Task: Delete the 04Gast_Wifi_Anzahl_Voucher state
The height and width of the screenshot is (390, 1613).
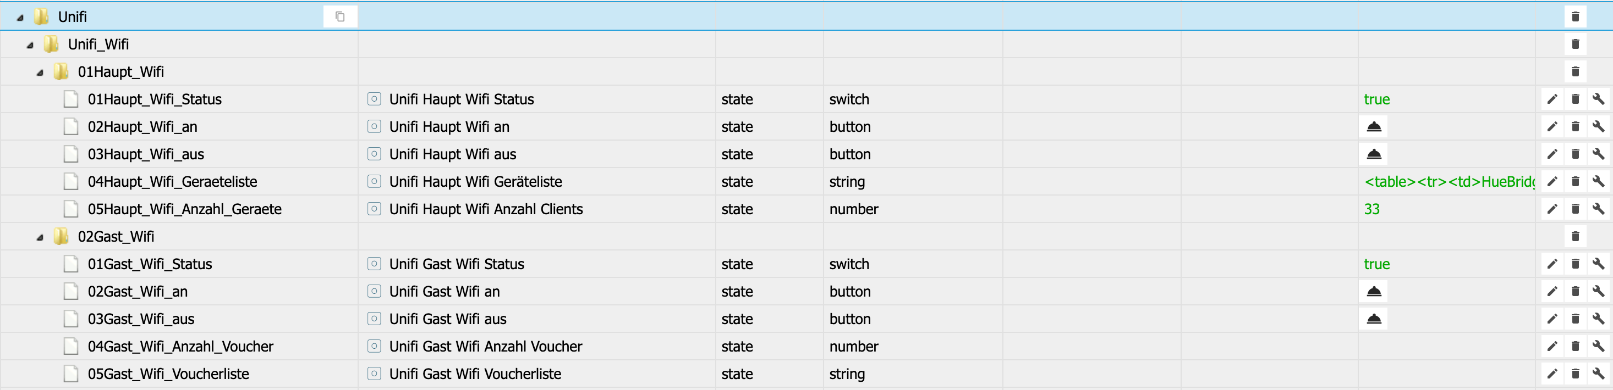Action: [1576, 346]
